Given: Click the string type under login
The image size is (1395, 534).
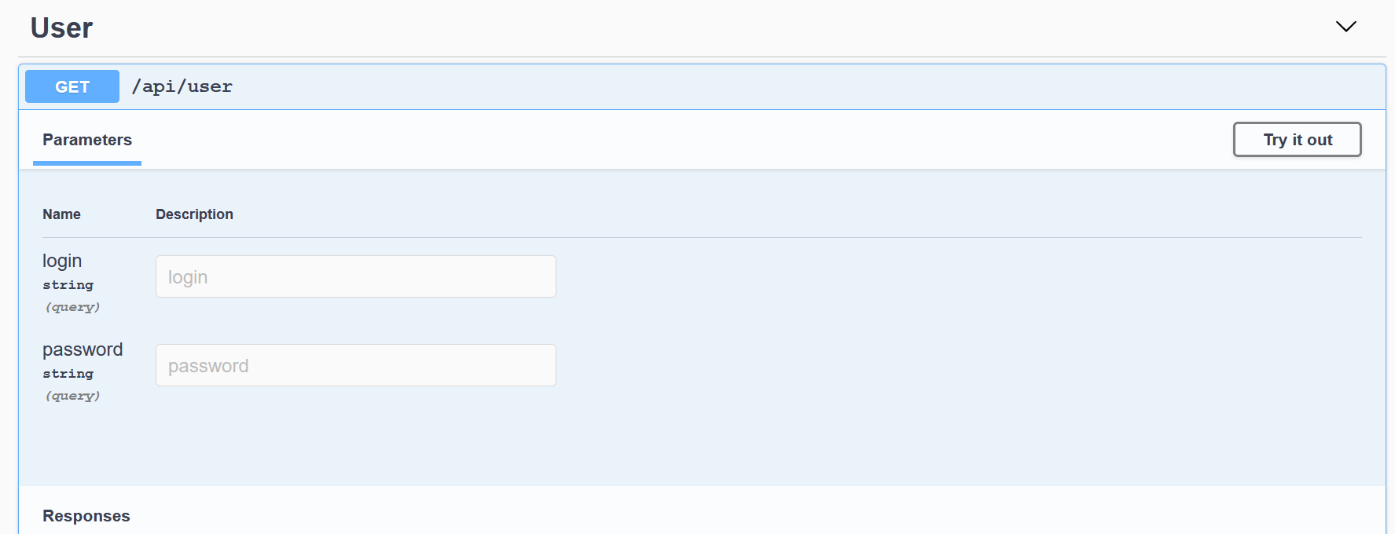Looking at the screenshot, I should tap(68, 285).
